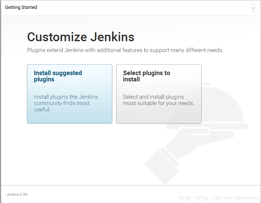The width and height of the screenshot is (261, 203).
Task: Click the Customize Jenkins heading
Action: 81,37
